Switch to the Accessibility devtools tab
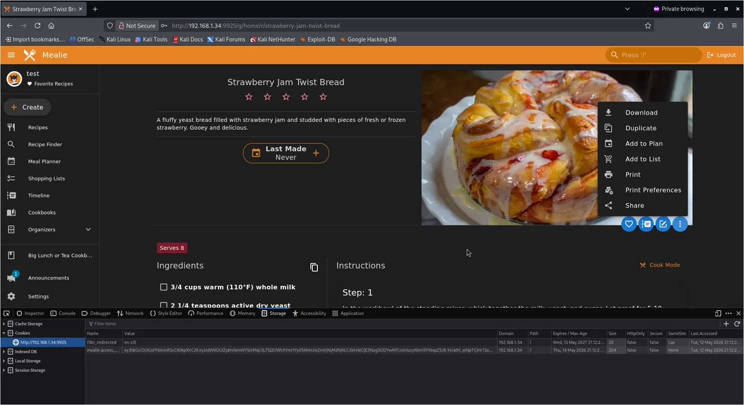Screen dimensions: 744x405 point(309,313)
